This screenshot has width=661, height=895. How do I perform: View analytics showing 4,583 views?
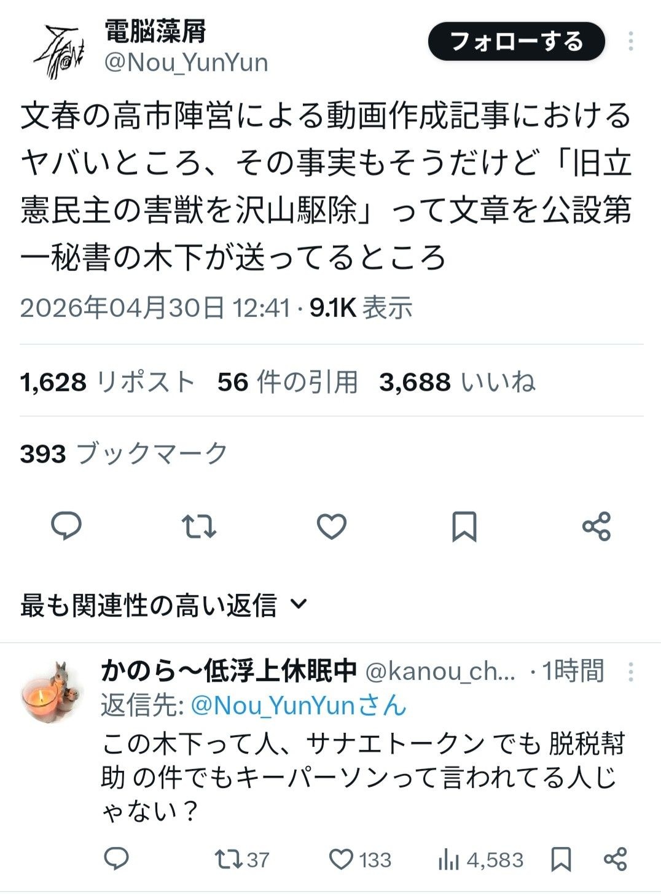(x=480, y=860)
